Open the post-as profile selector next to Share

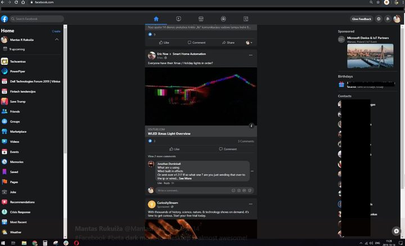coord(248,42)
